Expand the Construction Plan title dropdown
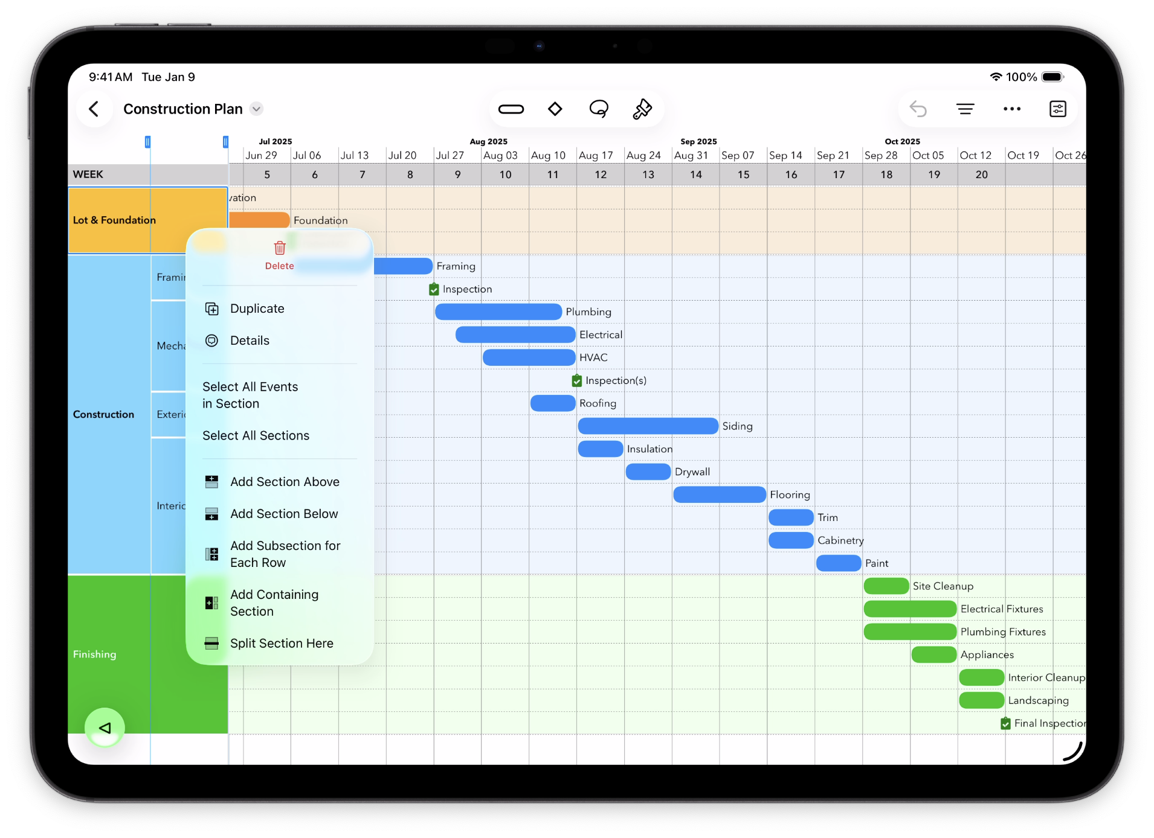 (x=257, y=109)
